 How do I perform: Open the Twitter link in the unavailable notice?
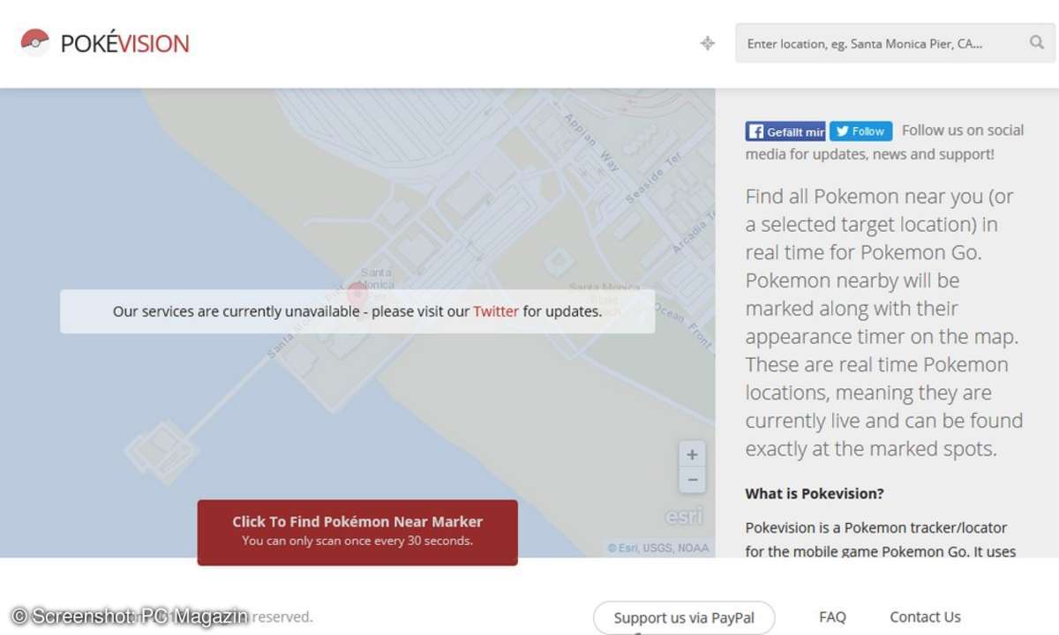(x=496, y=311)
